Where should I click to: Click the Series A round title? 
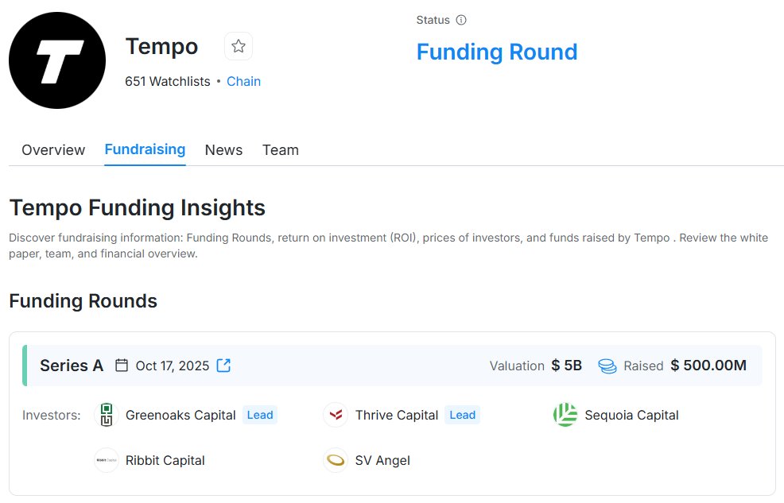point(72,366)
